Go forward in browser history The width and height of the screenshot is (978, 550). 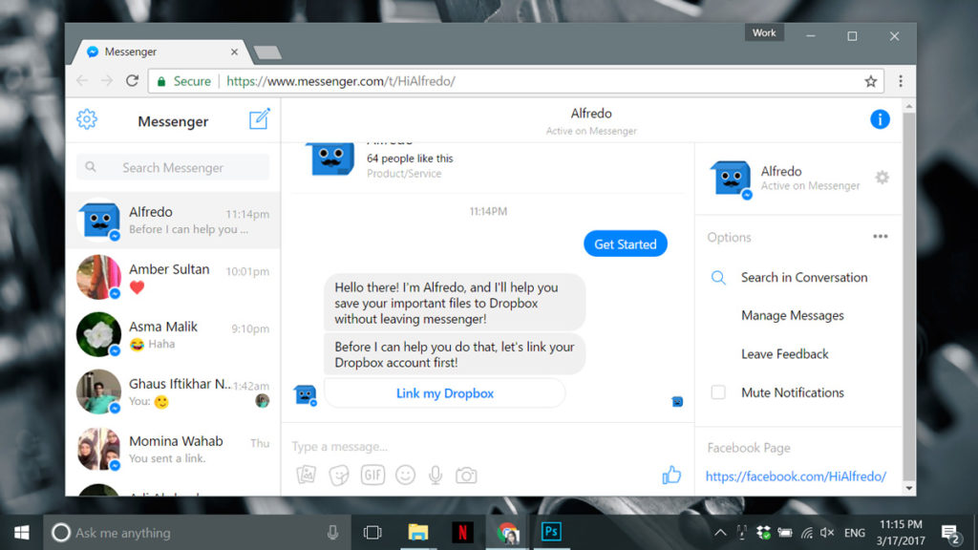click(107, 81)
